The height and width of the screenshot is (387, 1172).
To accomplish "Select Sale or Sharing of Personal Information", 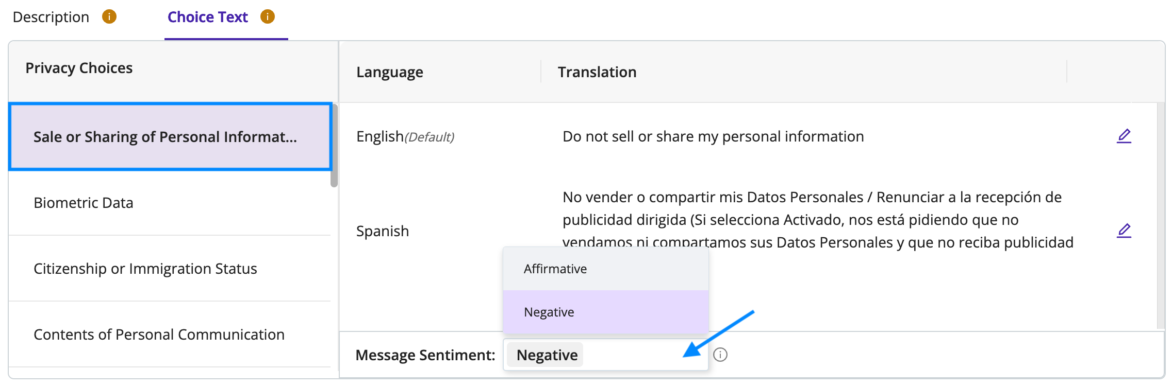I will click(170, 137).
